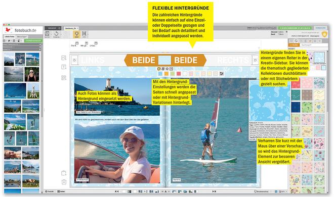Collapse the first gray folder bar
Viewport: 334px width, 197px height.
click(x=22, y=44)
